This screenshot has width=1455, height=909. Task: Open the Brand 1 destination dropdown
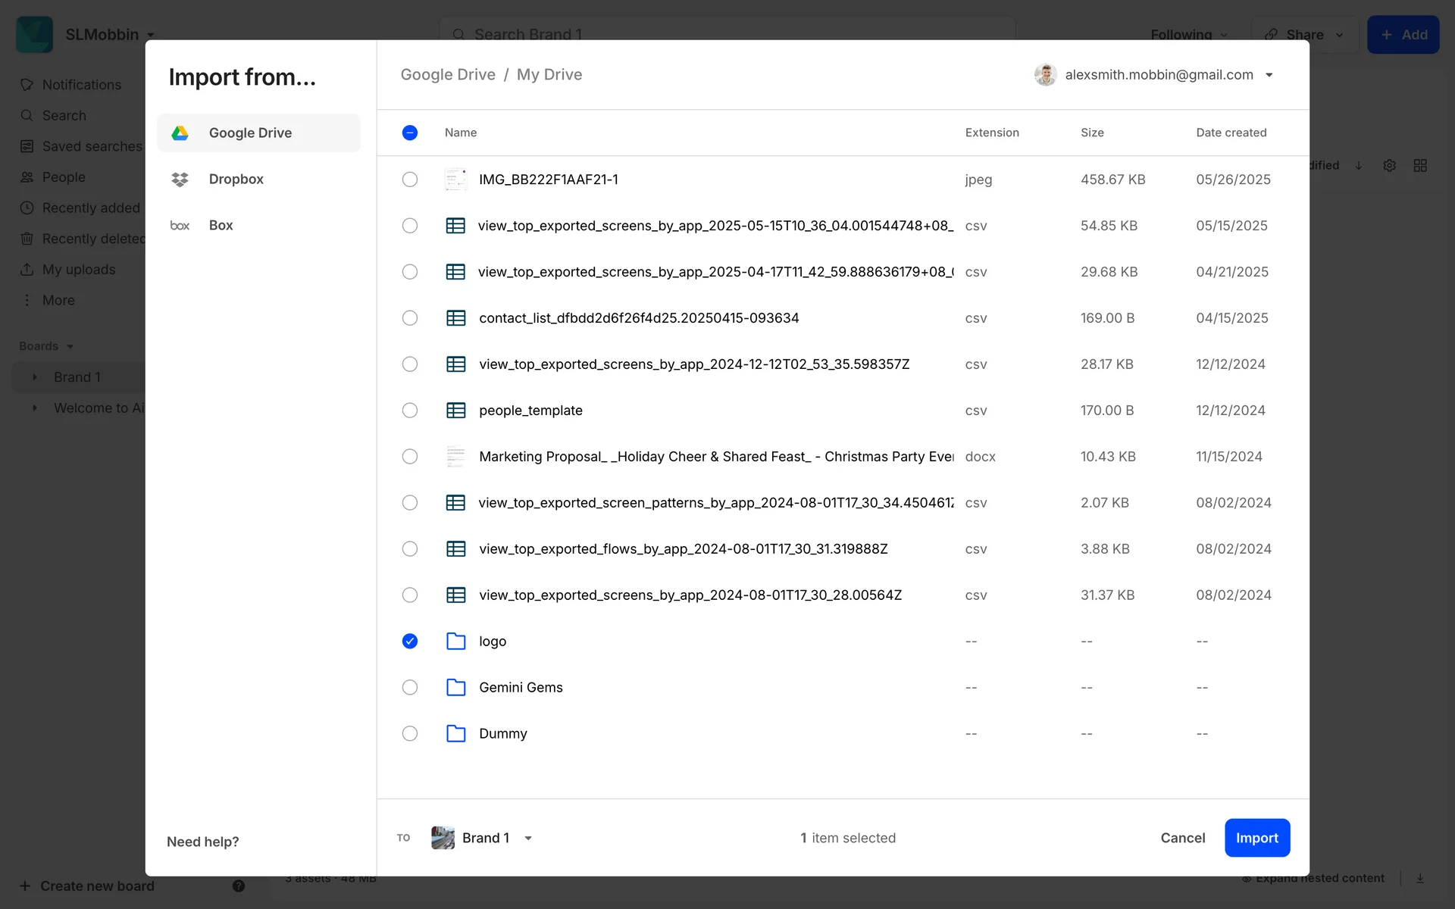(528, 838)
